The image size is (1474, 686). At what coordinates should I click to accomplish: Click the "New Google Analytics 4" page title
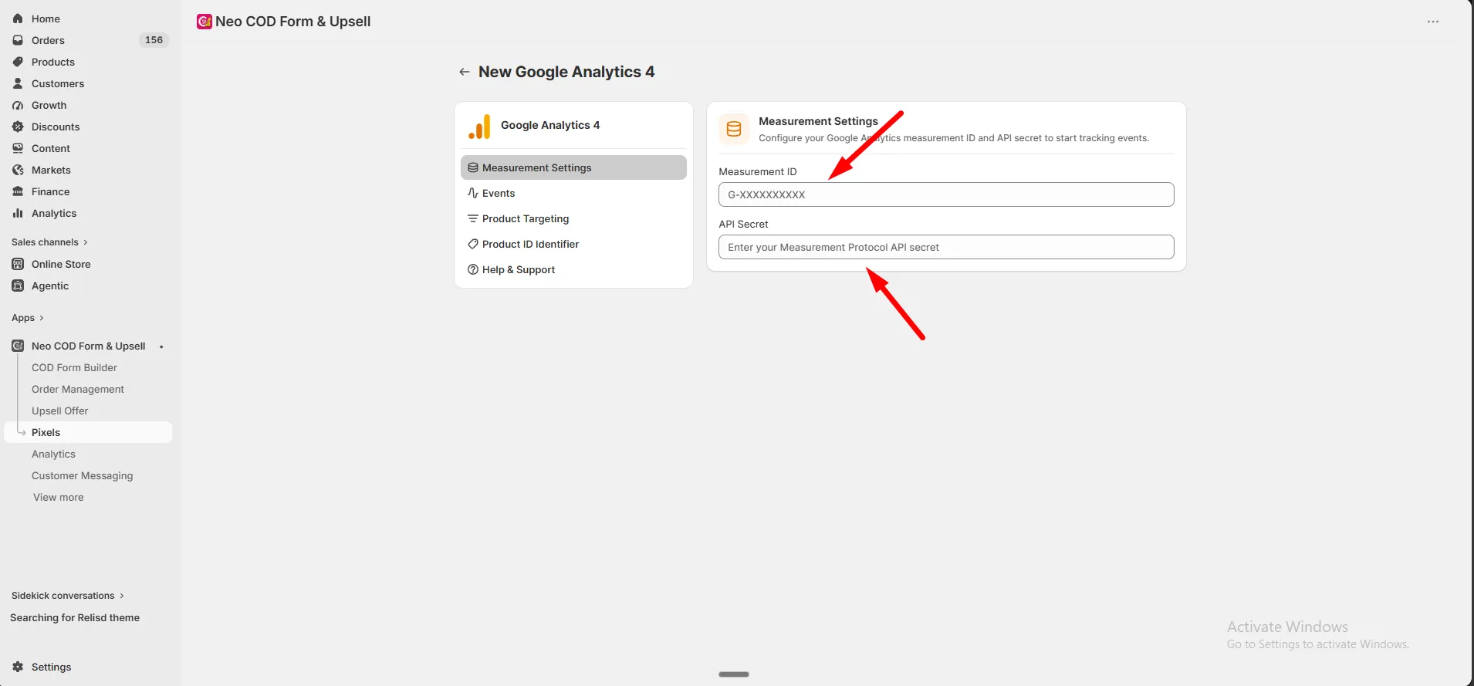coord(566,72)
